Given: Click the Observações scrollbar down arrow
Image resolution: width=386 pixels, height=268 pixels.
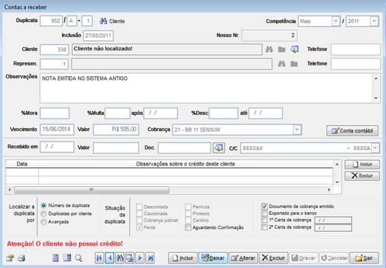Looking at the screenshot, I should coord(376,98).
